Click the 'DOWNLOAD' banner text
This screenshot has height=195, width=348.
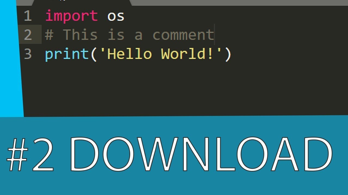201,154
